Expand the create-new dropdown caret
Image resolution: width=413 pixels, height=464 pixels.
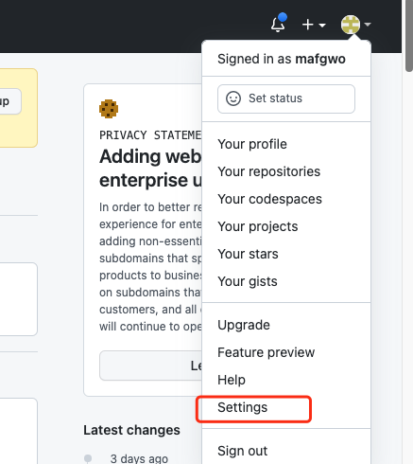[x=322, y=25]
